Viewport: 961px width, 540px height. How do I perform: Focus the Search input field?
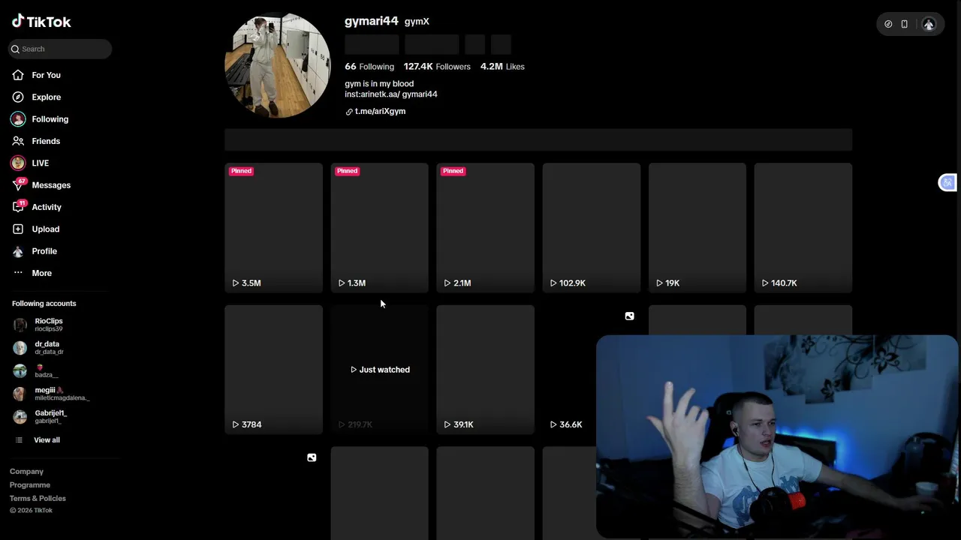click(60, 49)
